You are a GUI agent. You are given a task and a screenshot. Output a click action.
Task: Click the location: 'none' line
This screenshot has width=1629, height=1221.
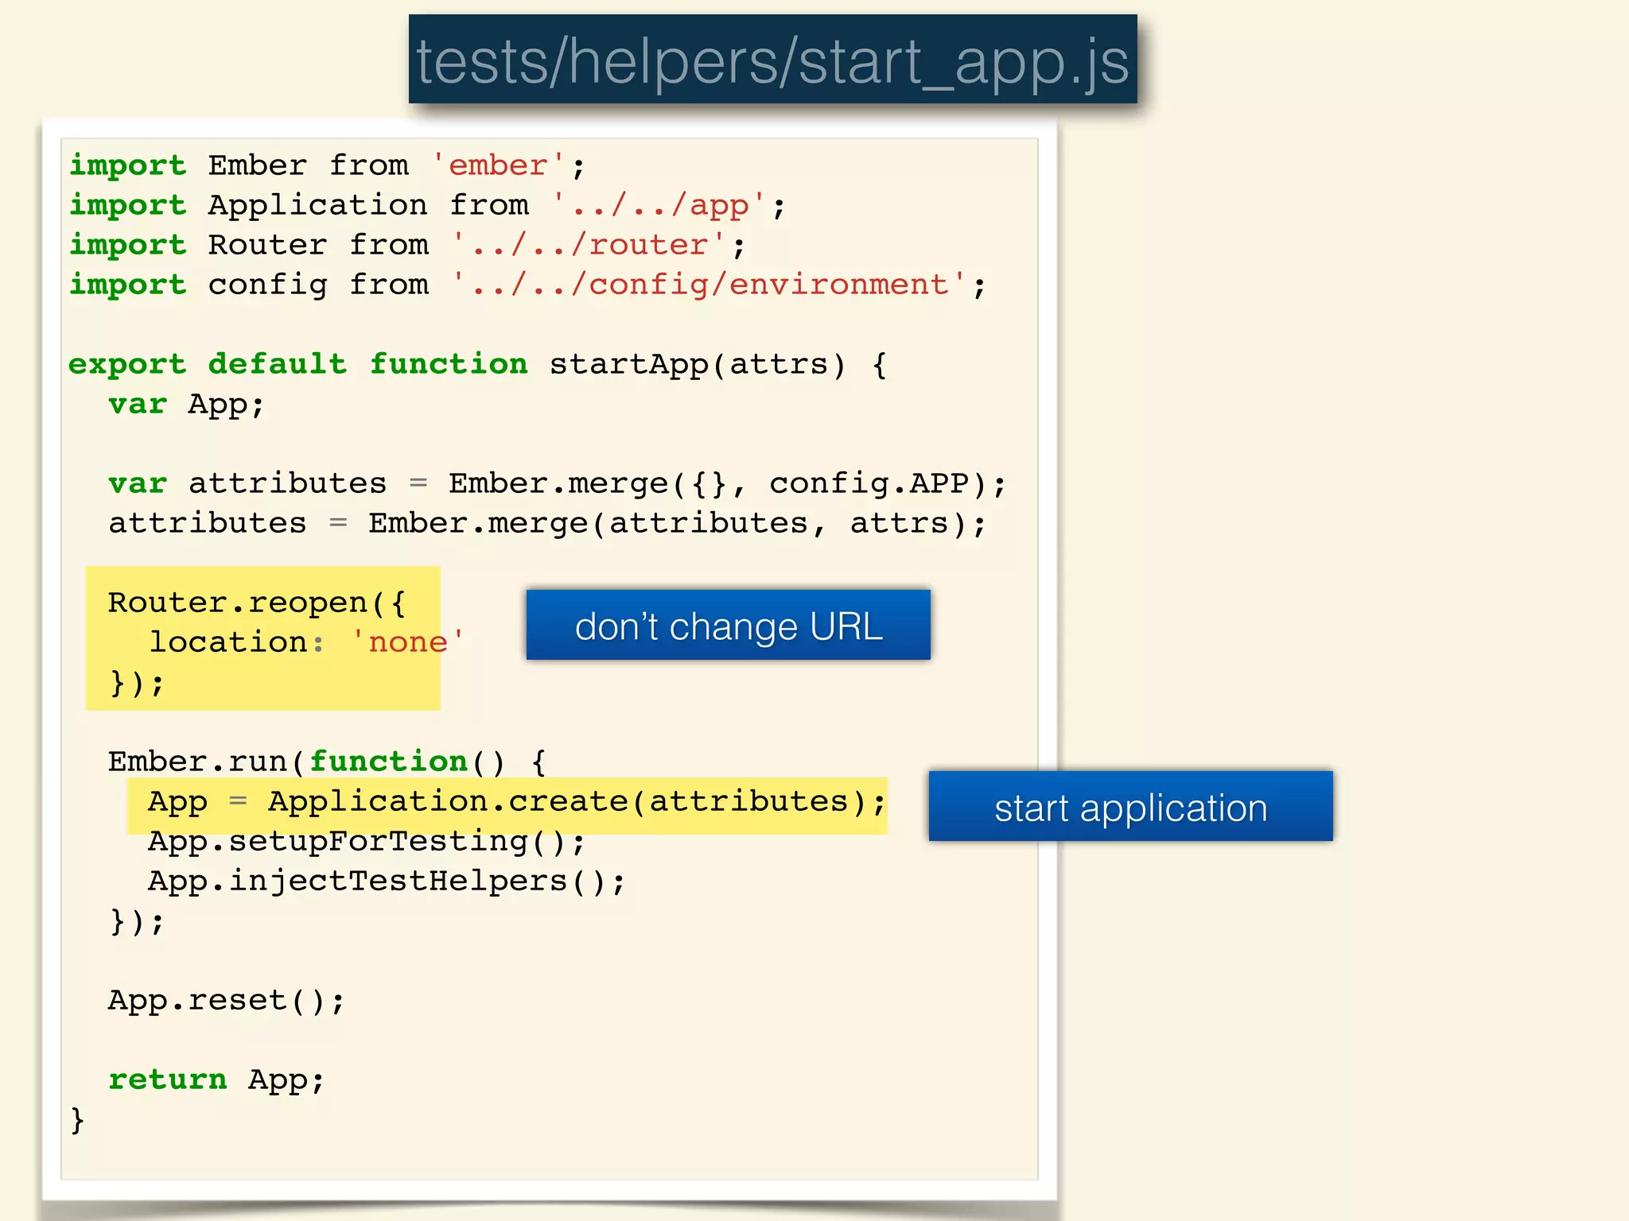click(307, 642)
